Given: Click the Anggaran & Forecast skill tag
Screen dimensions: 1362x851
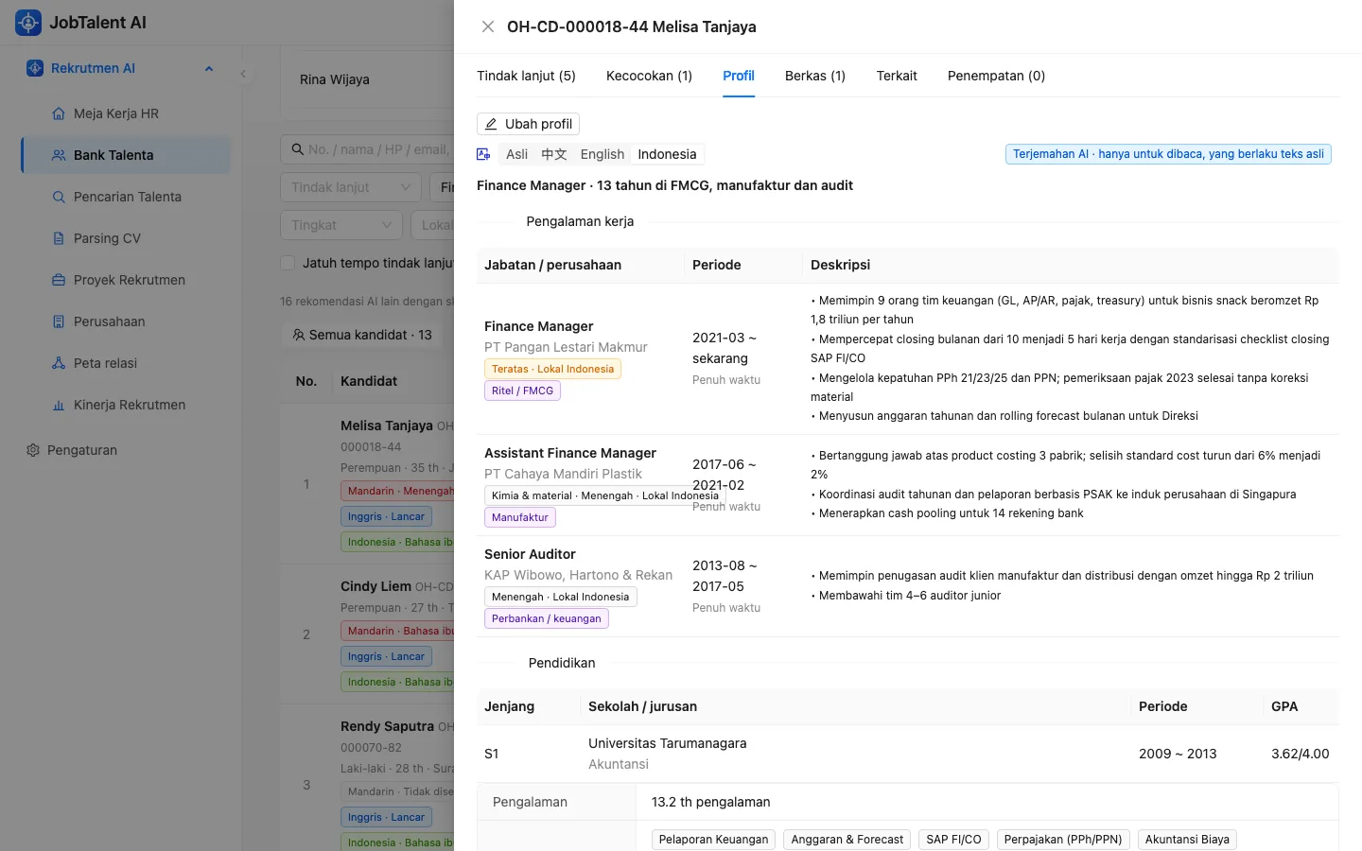Looking at the screenshot, I should click(x=847, y=840).
